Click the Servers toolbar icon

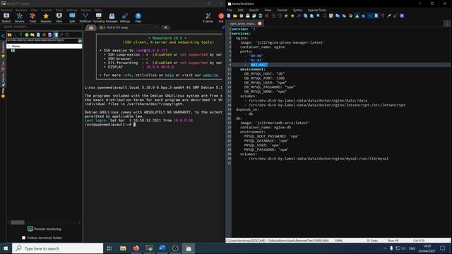(x=19, y=17)
